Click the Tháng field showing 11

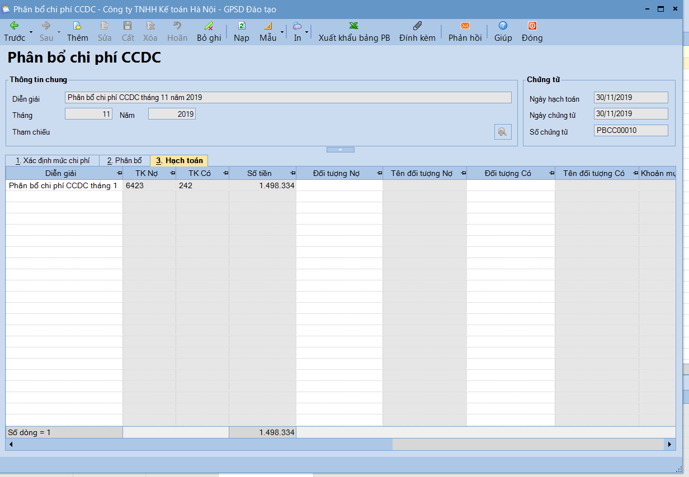tap(88, 114)
